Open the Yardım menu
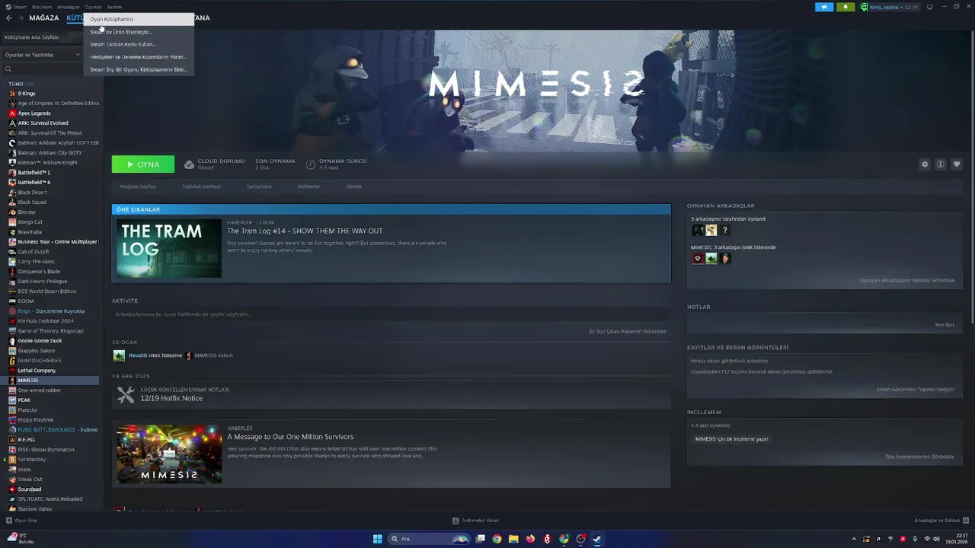Viewport: 975px width, 548px height. pyautogui.click(x=114, y=7)
